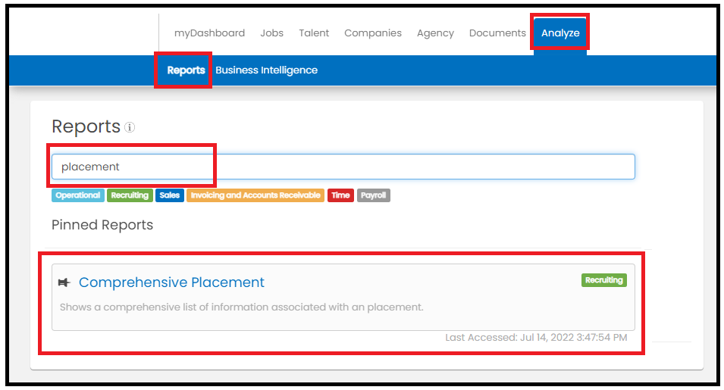Open the Comprehensive Placement report link
This screenshot has height=390, width=724.
171,282
